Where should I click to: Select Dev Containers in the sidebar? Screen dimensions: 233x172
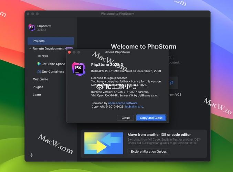coord(53,72)
